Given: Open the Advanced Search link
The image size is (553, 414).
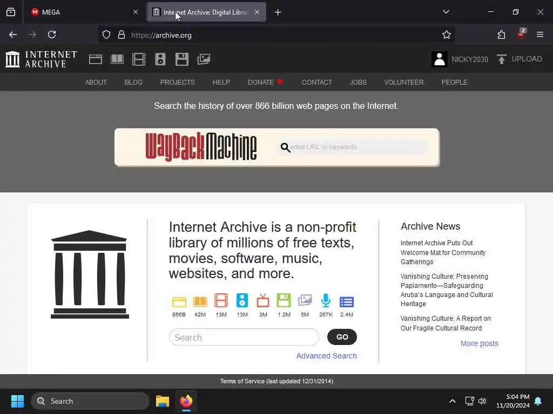Looking at the screenshot, I should [326, 356].
